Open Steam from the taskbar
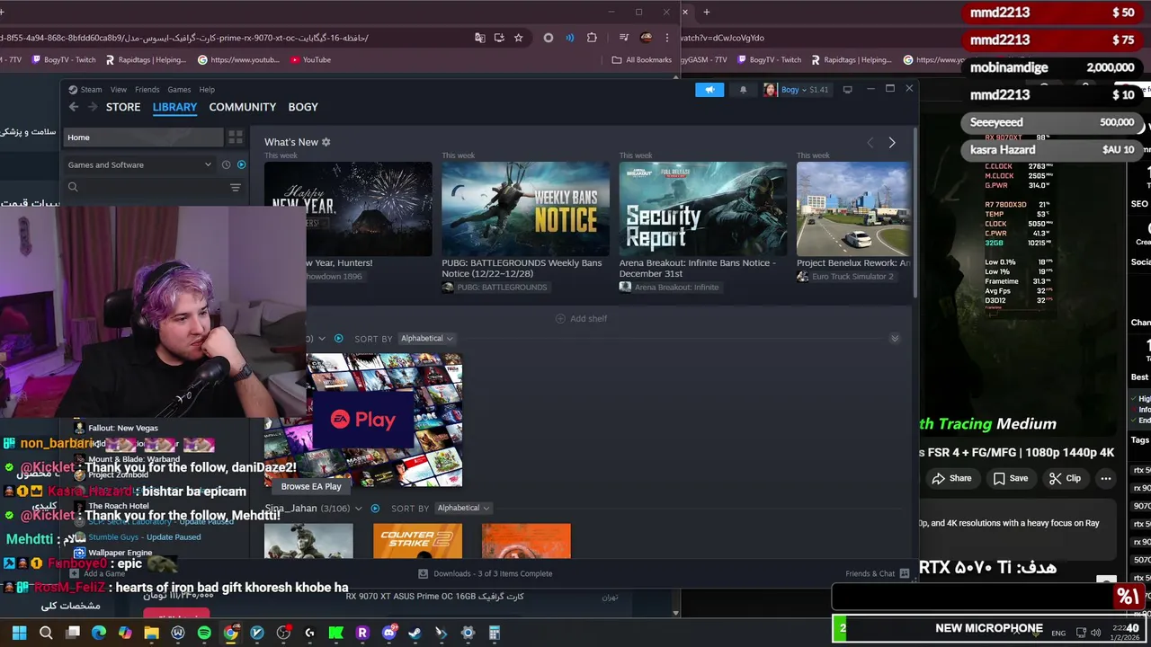 [415, 633]
